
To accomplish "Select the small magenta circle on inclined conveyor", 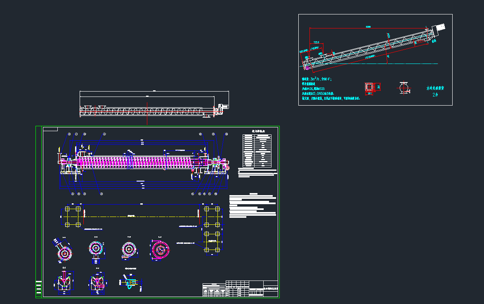I will (x=388, y=36).
